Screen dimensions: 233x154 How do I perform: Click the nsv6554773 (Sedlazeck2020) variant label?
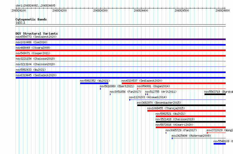pos(36,37)
